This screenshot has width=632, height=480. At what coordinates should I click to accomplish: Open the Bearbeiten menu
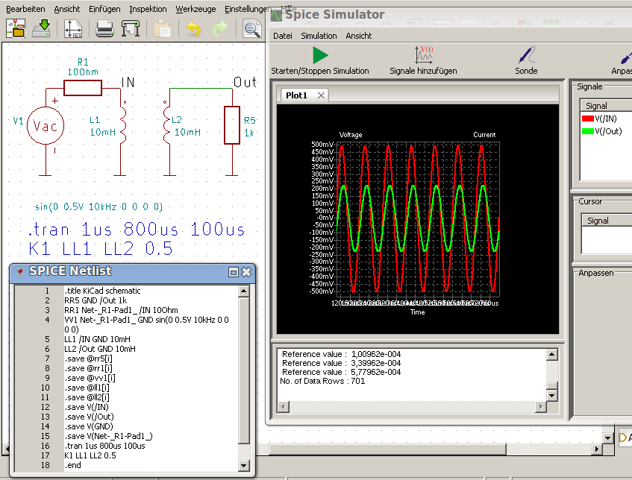point(25,9)
